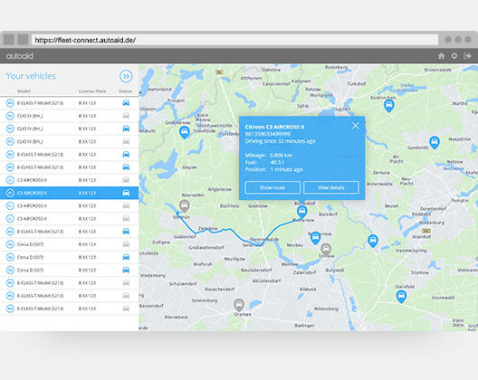Viewport: 478px width, 380px height.
Task: Click the second gray browser navigation square
Action: [x=23, y=40]
